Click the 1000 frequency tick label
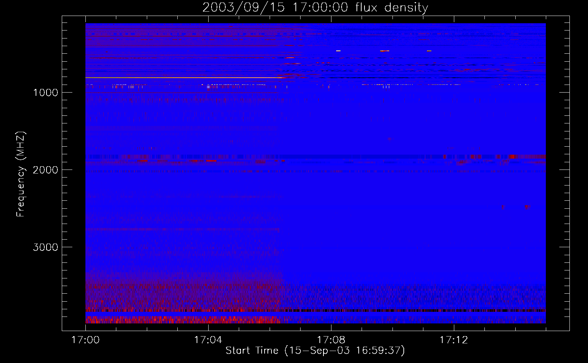The image size is (588, 363). pos(45,93)
